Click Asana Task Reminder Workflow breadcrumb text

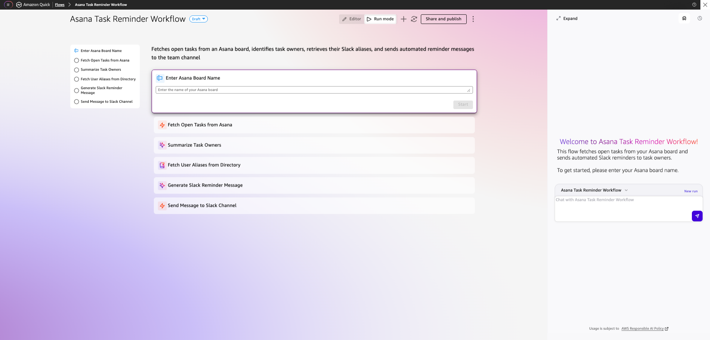click(x=101, y=5)
